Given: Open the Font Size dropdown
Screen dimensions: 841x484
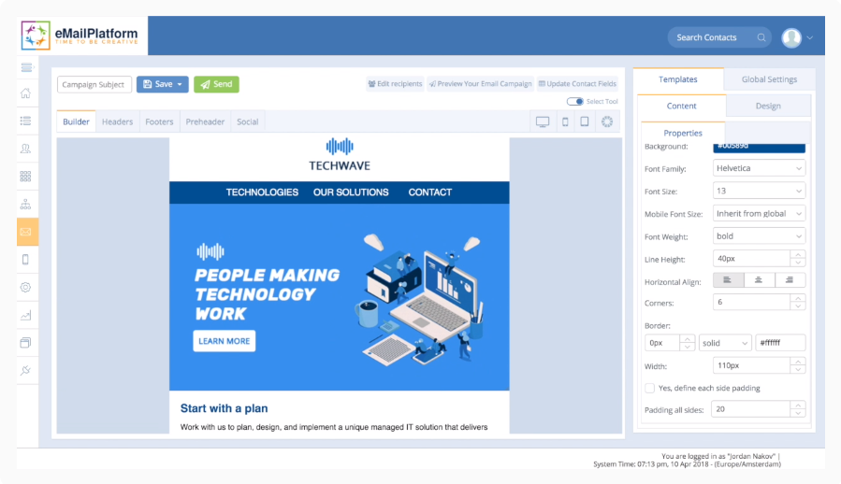Looking at the screenshot, I should (x=759, y=191).
